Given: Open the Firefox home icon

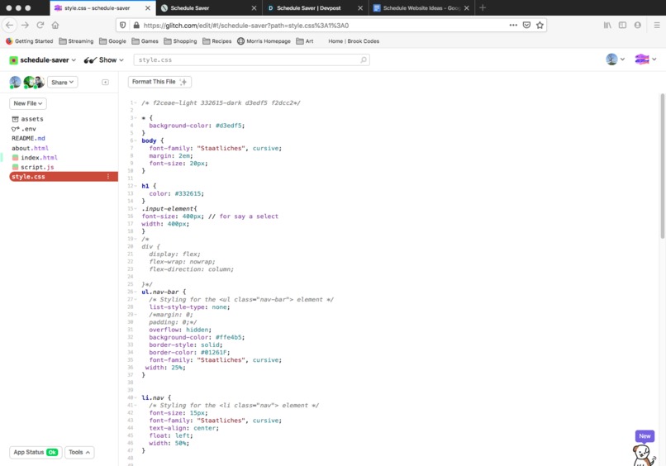Looking at the screenshot, I should tap(55, 25).
